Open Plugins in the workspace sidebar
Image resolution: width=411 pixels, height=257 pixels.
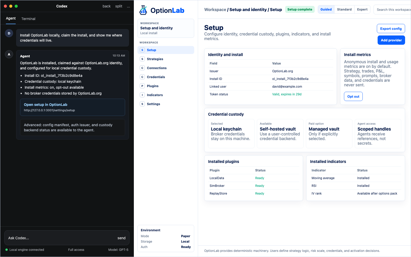coord(166,86)
